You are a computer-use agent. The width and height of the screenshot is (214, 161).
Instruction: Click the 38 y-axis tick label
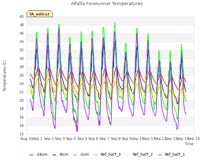point(21,25)
